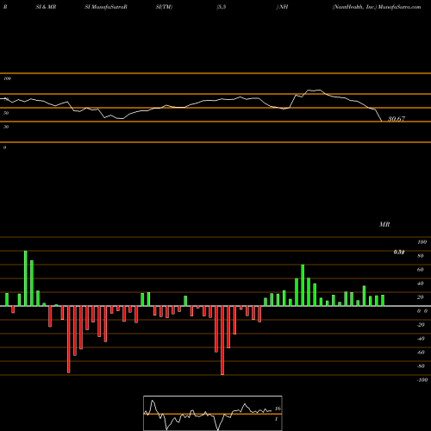Click the MR axis label -40

pos(421,339)
